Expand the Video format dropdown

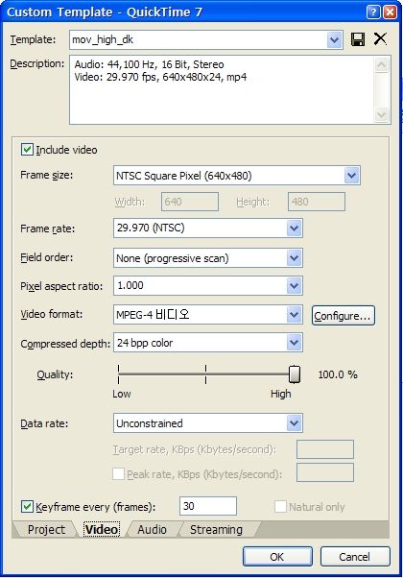coord(294,314)
